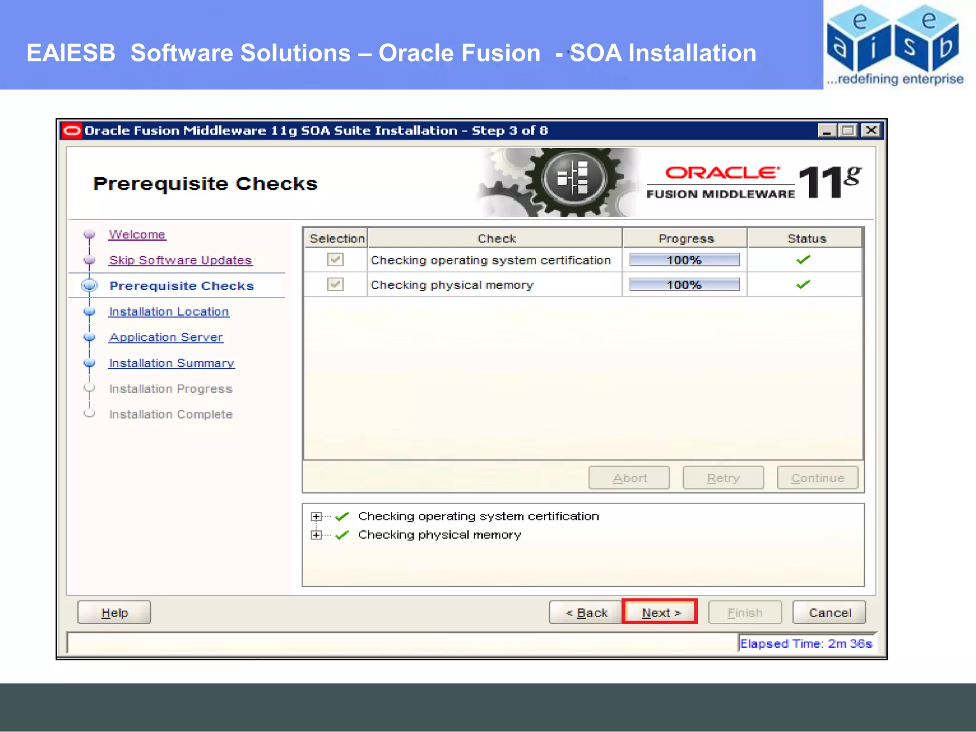Click the Selection column header
The width and height of the screenshot is (976, 732).
336,238
